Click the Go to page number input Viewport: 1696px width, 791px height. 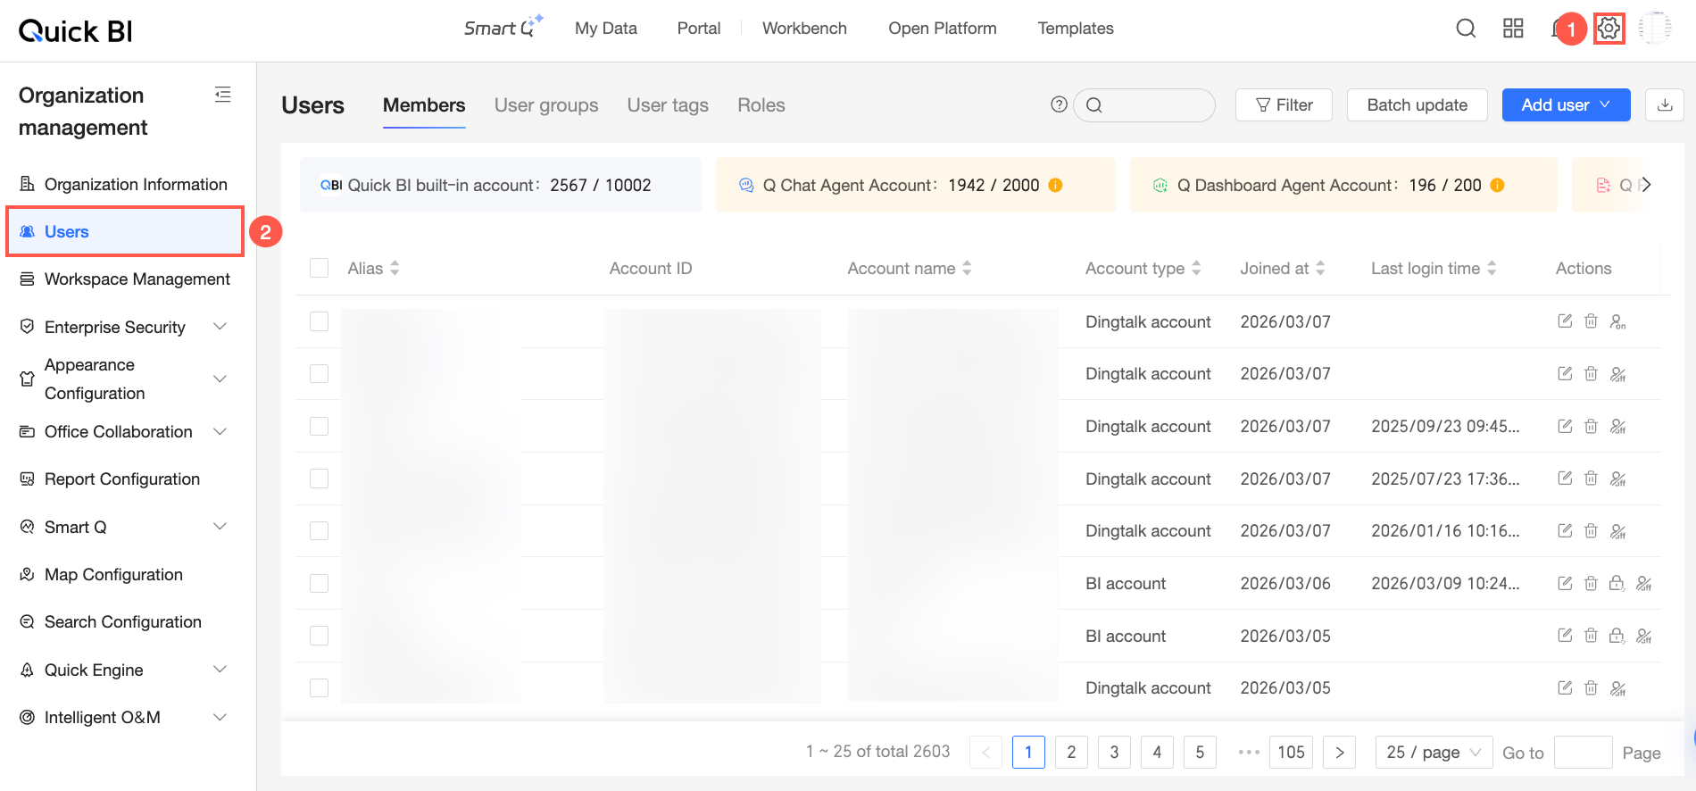1583,753
